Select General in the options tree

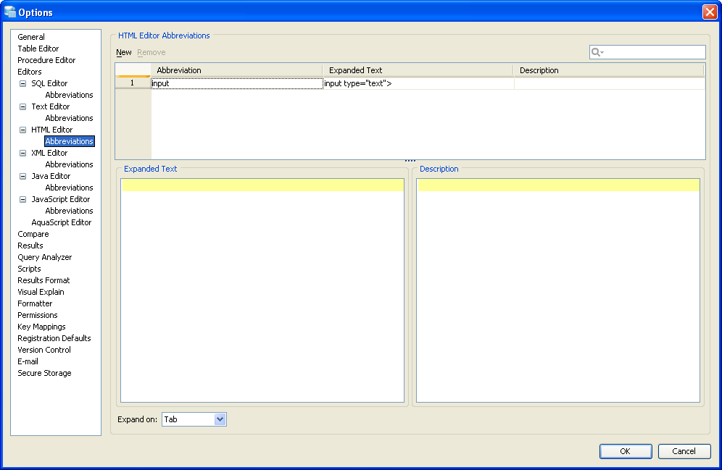click(x=31, y=37)
